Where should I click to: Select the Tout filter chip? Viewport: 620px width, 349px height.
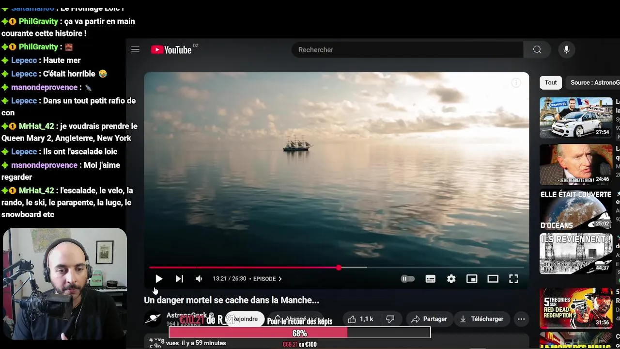click(x=551, y=82)
